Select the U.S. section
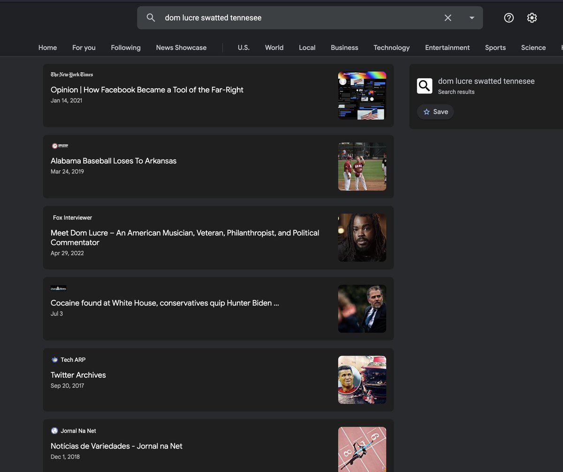Image resolution: width=563 pixels, height=472 pixels. tap(243, 47)
